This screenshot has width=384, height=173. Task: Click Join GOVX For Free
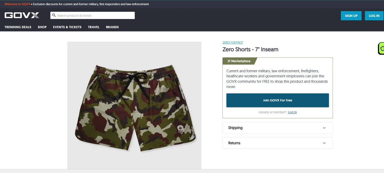point(278,100)
